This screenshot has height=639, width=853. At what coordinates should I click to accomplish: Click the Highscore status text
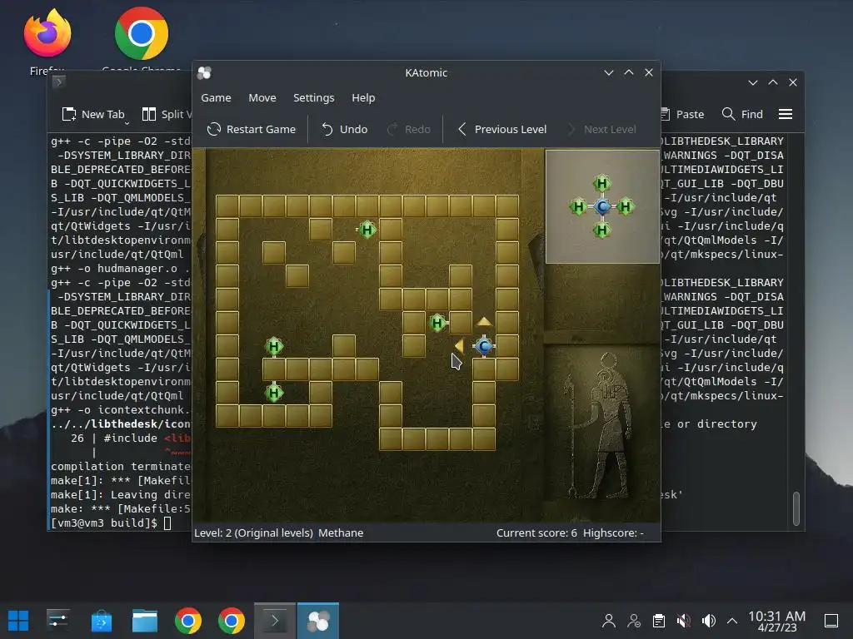point(613,533)
